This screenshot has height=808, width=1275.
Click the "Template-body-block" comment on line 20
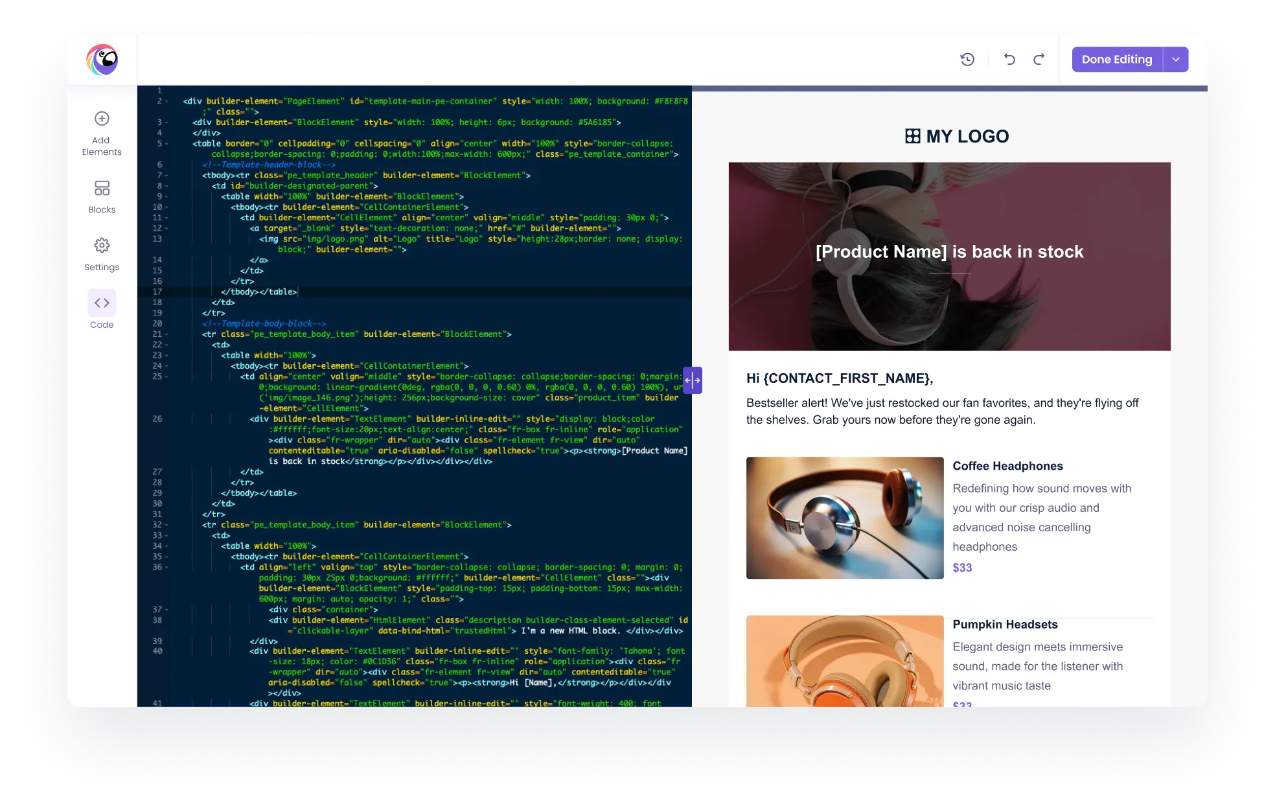click(264, 324)
